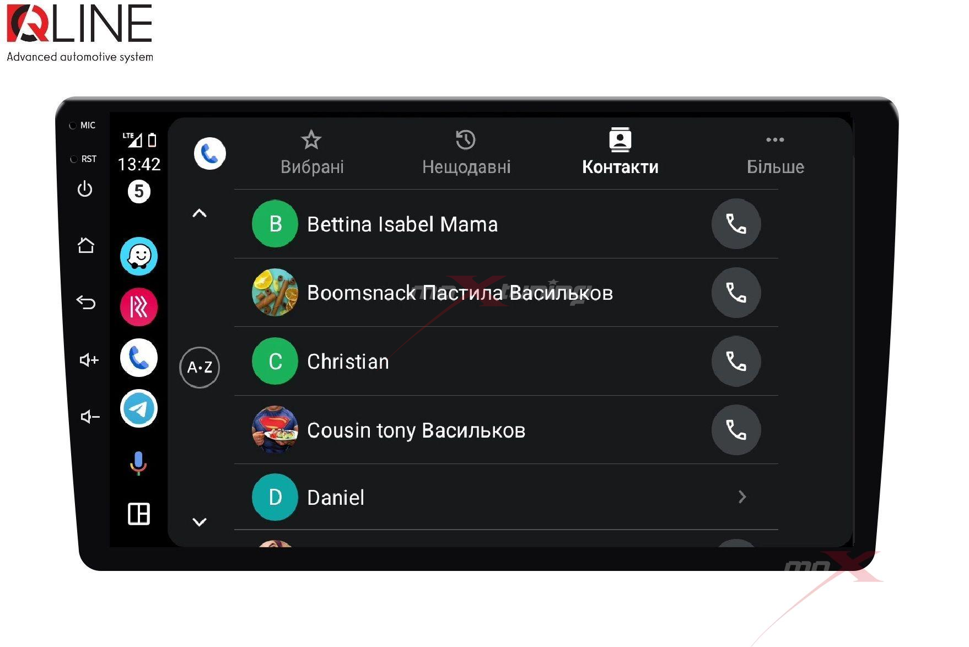Call Christian with the phone button
Screen dimensions: 969x647
tap(736, 361)
